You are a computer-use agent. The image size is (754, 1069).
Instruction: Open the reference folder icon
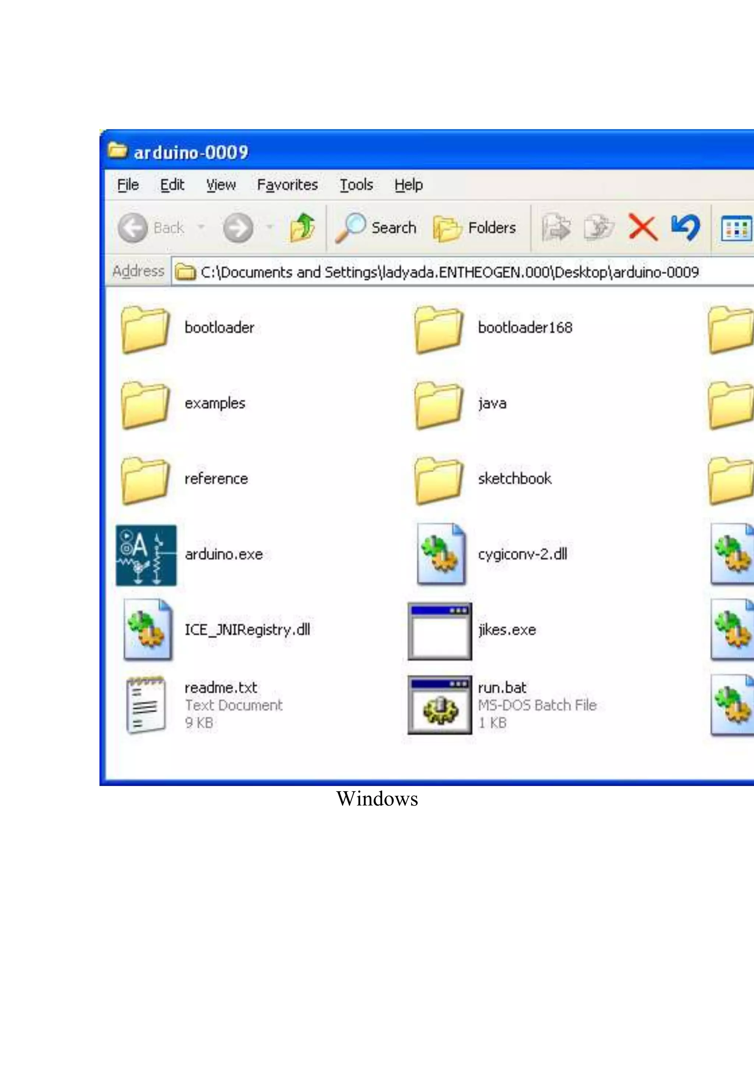coord(145,480)
